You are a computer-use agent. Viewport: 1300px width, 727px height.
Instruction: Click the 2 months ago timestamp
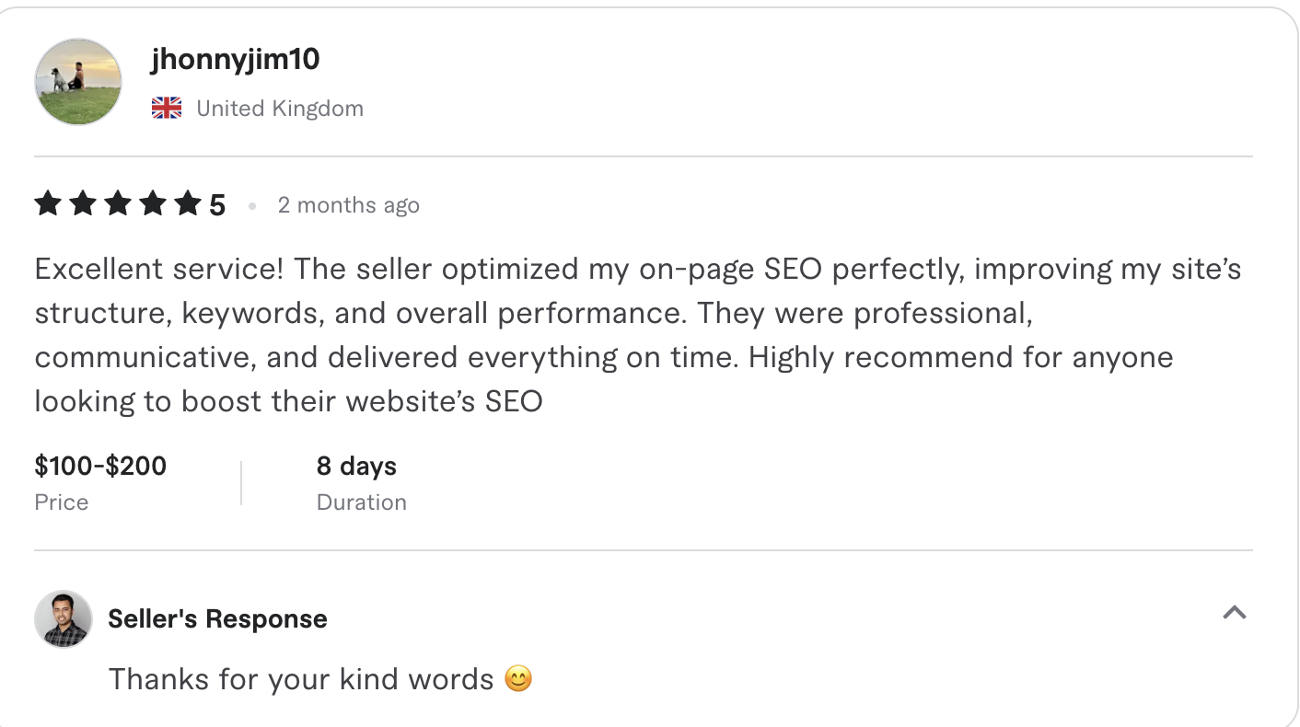tap(349, 204)
